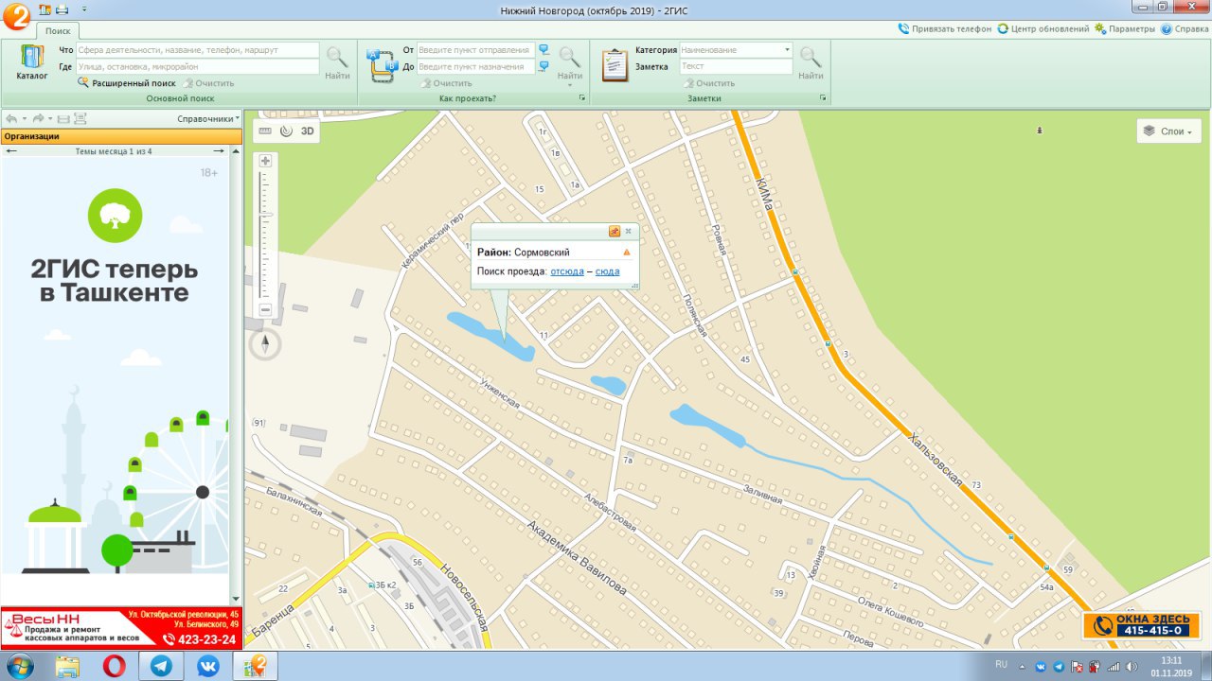Image resolution: width=1212 pixels, height=681 pixels.
Task: Click the radius spiral tool on the map
Action: coord(286,131)
